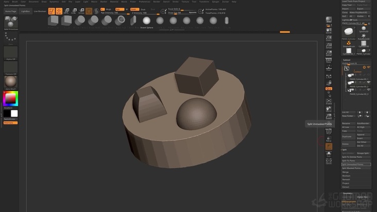Open LightBox browser
Screen dimensions: 377x212
[25, 11]
